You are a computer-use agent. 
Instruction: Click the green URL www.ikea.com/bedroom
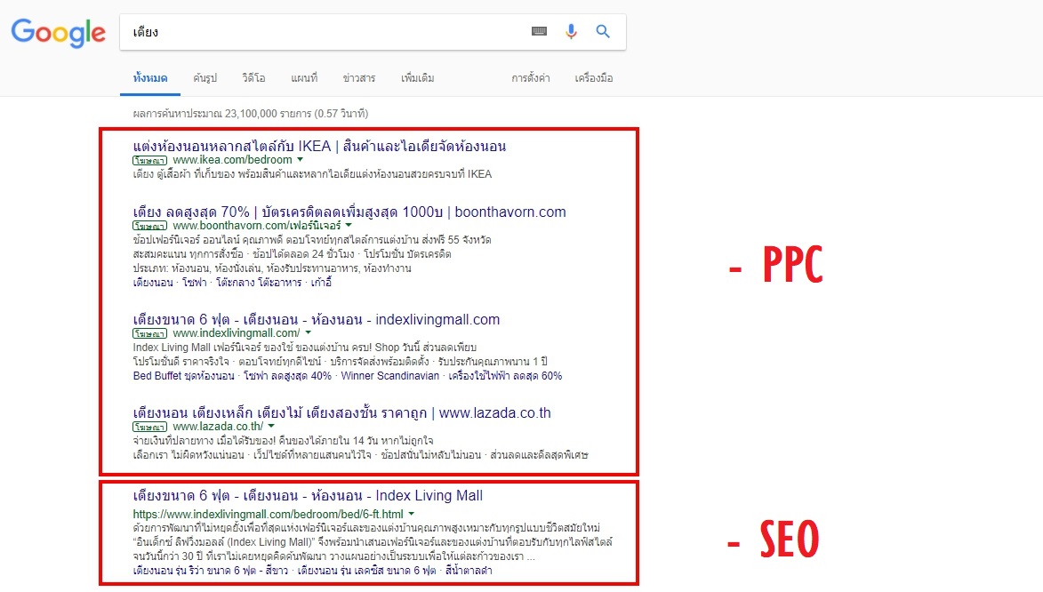(x=233, y=160)
